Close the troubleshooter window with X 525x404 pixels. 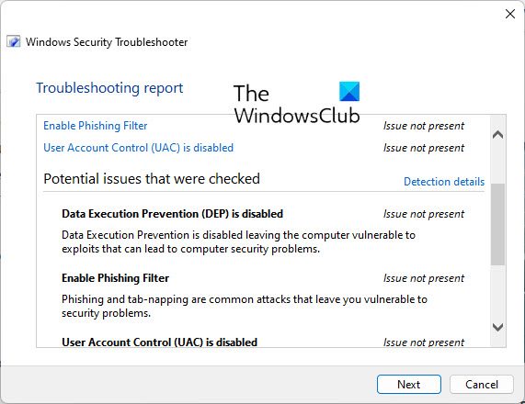pyautogui.click(x=510, y=14)
